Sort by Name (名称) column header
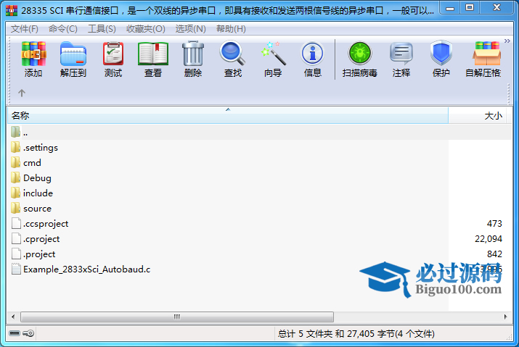This screenshot has width=519, height=347. click(x=228, y=116)
